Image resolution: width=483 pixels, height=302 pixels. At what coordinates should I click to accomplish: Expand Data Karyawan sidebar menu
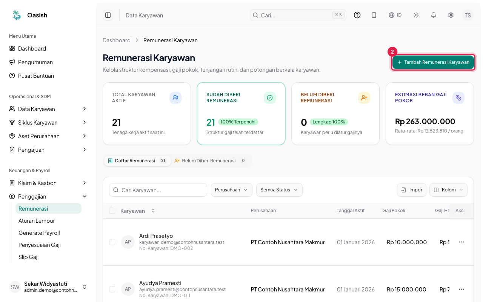(48, 109)
